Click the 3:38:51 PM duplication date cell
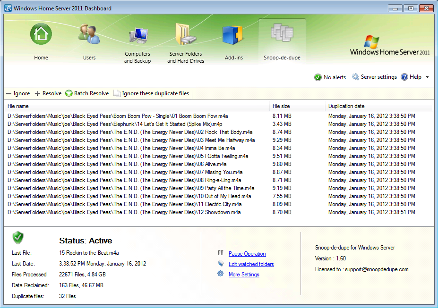Image resolution: width=438 pixels, height=308 pixels. click(x=371, y=212)
